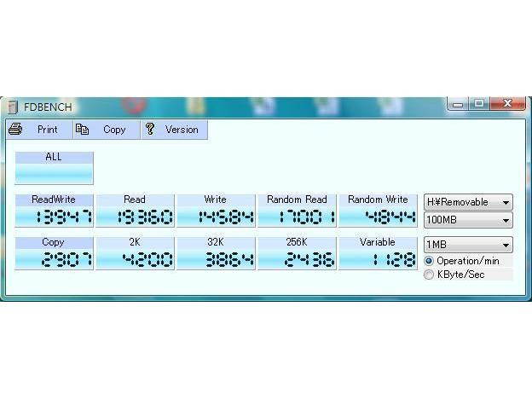Select the KByte/Sec radio button

(x=429, y=275)
